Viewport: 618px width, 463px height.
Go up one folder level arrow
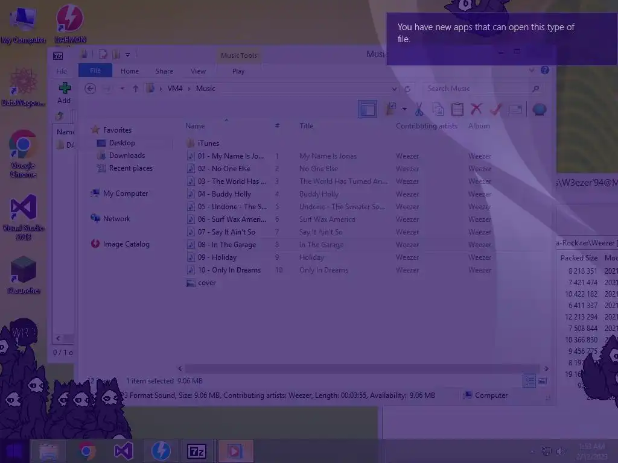[136, 89]
